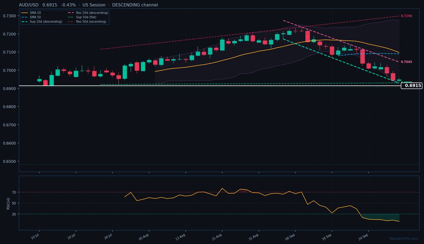The width and height of the screenshot is (424, 244).
Task: Click the boxed 0.6915 current price tag
Action: [412, 86]
